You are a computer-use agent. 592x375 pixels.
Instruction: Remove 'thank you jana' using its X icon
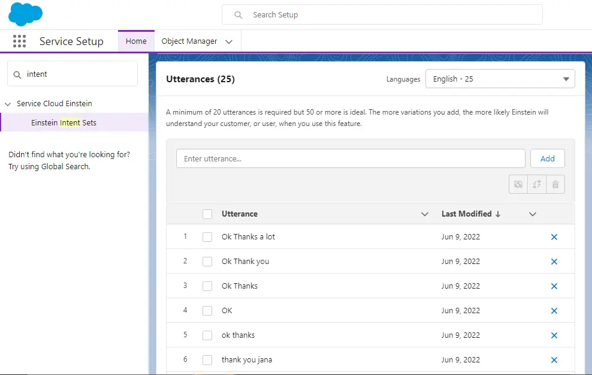(x=554, y=360)
